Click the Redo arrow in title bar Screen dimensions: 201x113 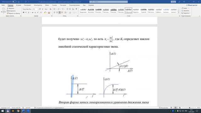pyautogui.click(x=26, y=2)
